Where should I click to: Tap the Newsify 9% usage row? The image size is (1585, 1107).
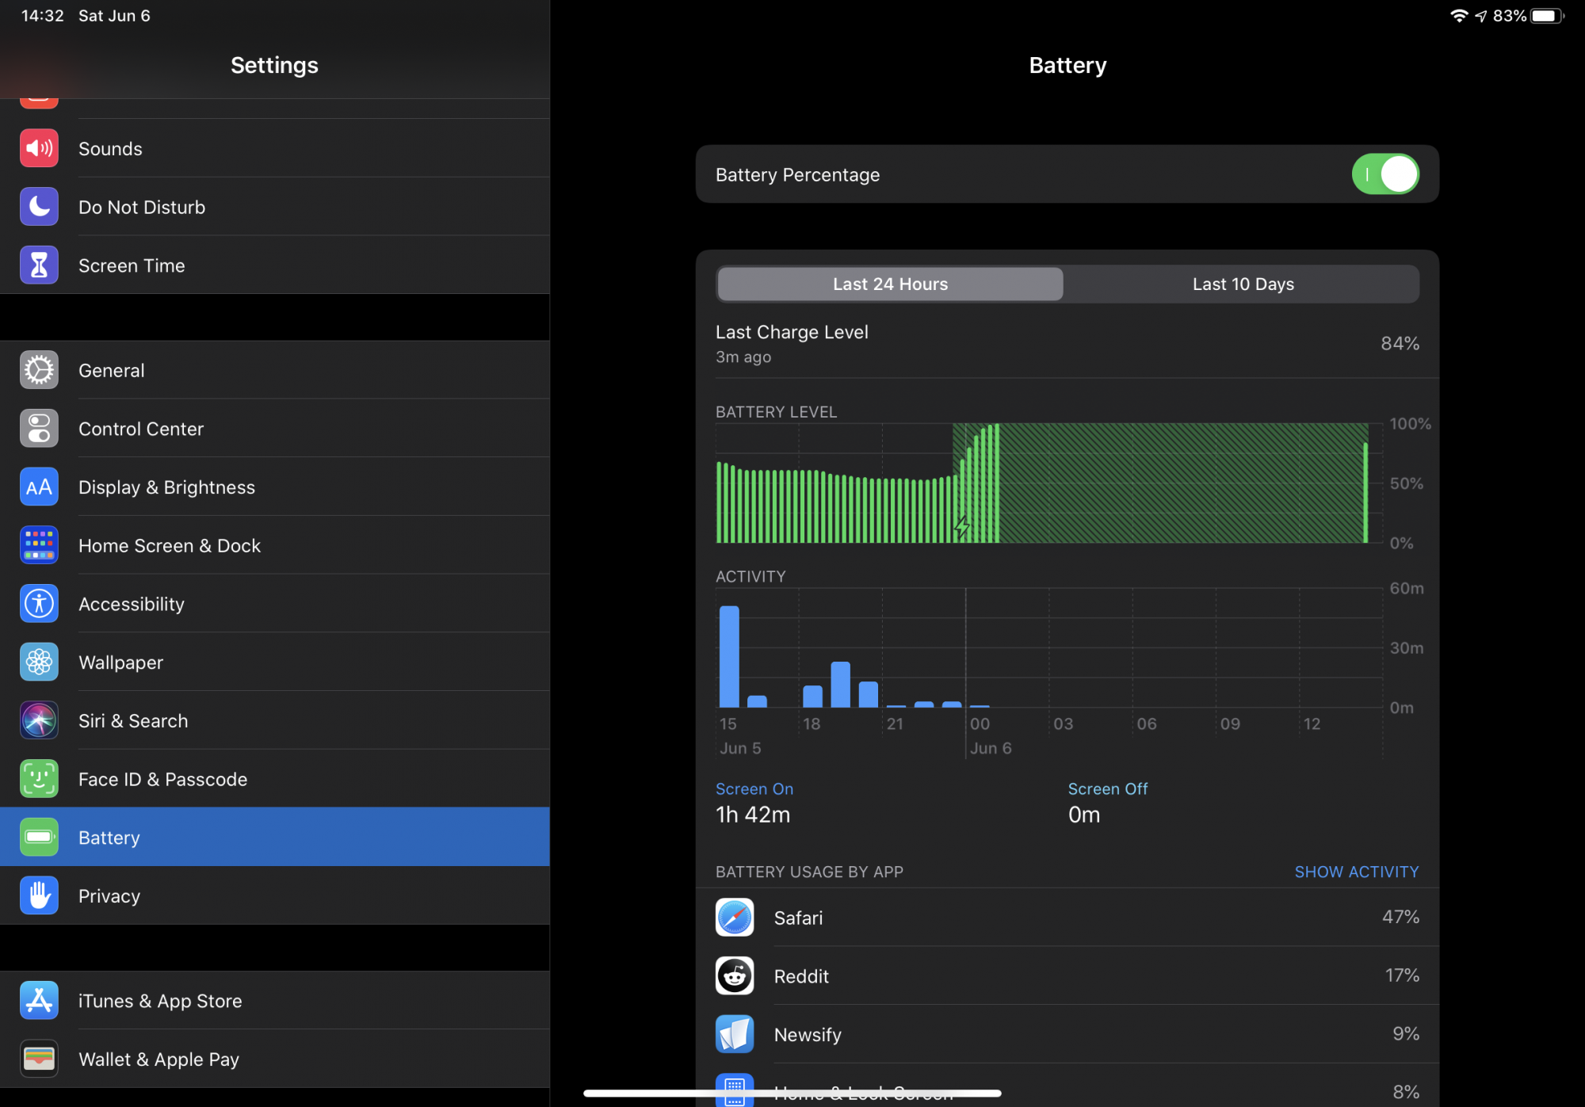coord(1067,1035)
